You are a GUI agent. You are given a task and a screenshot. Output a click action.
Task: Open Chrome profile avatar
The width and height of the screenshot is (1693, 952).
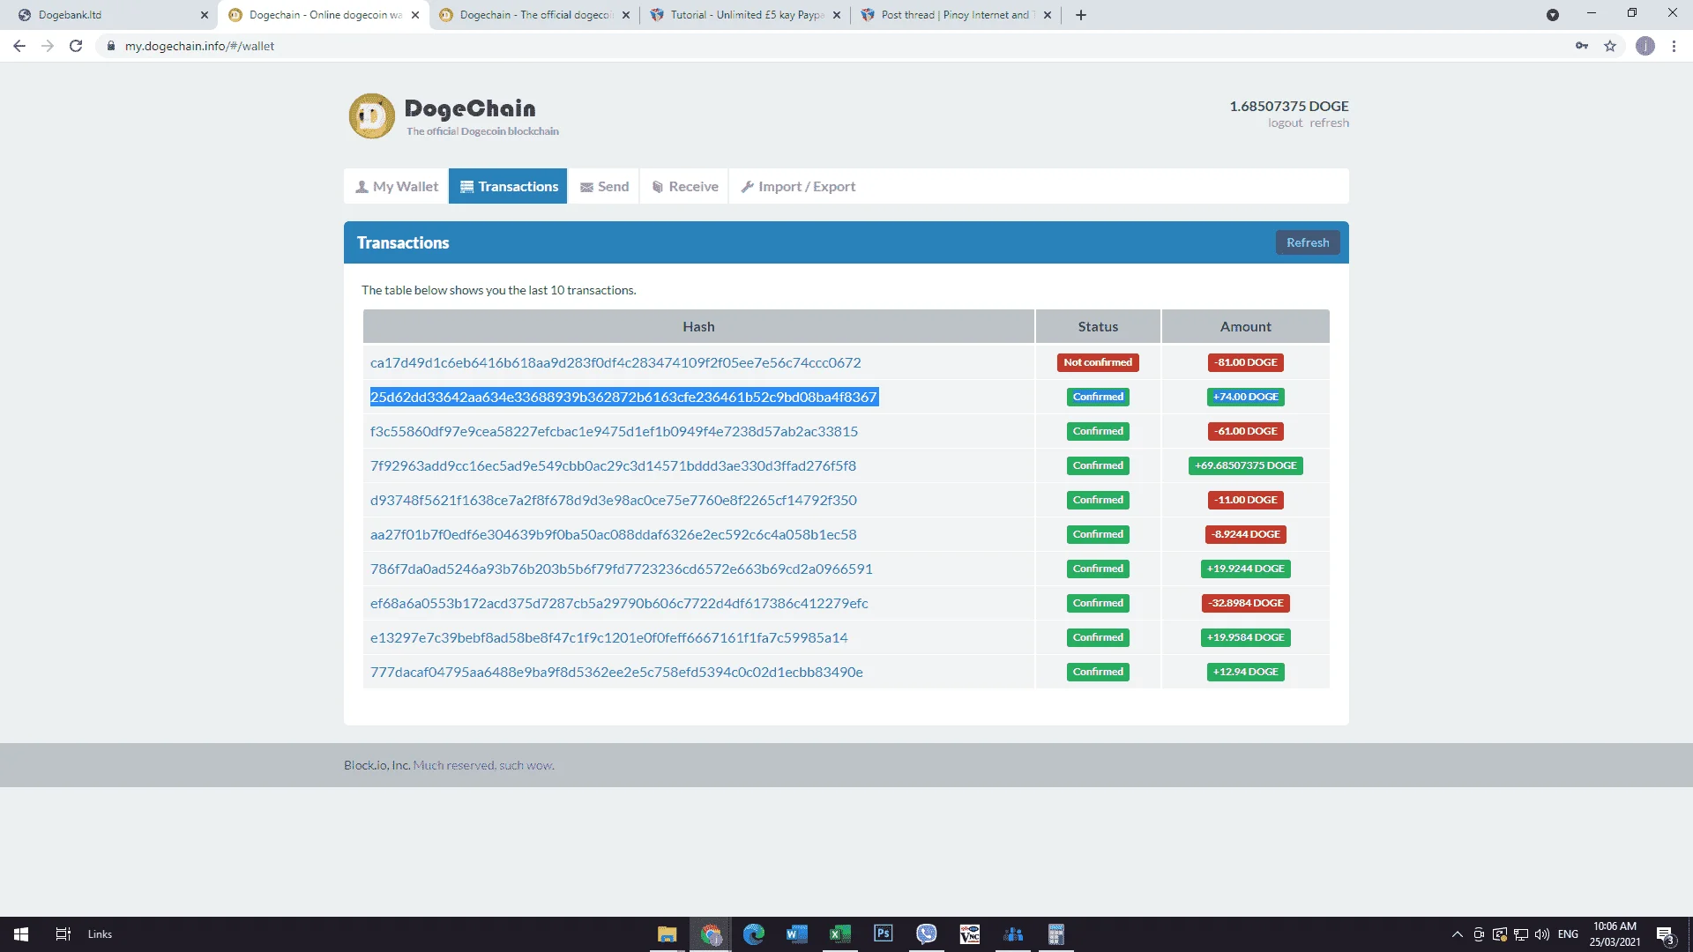[1645, 46]
